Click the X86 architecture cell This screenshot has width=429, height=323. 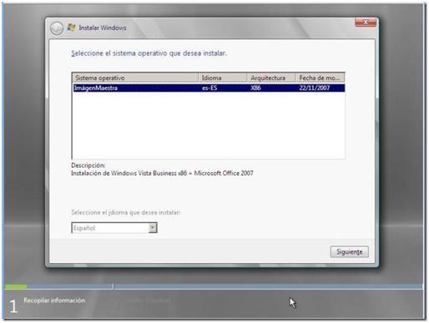click(x=255, y=88)
